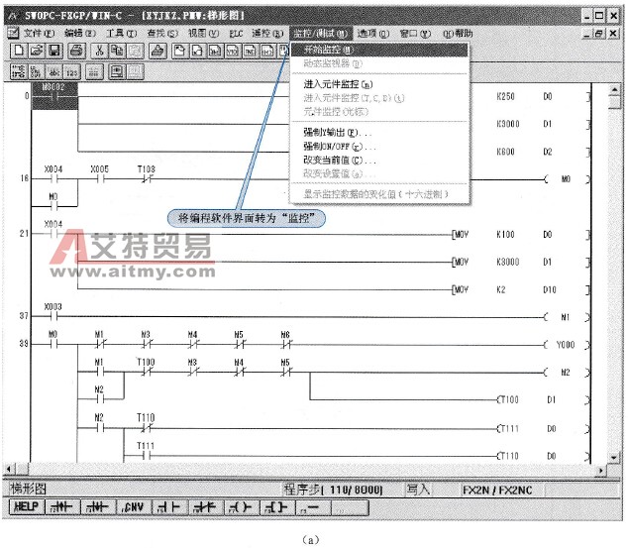The width and height of the screenshot is (628, 548).
Task: Close the 监控/测试 menu
Action: [320, 34]
